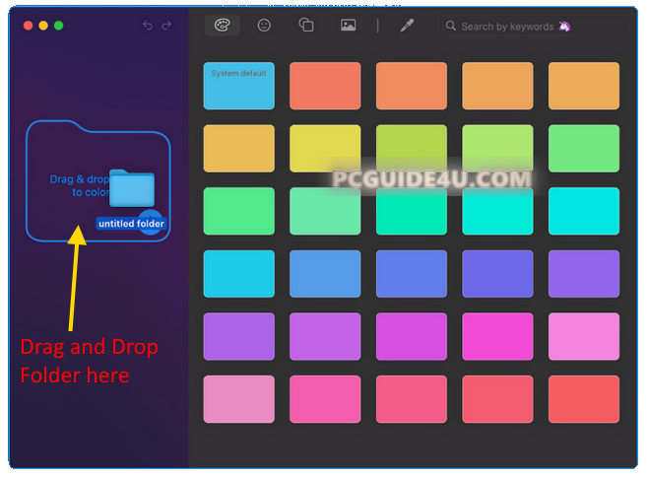Image resolution: width=648 pixels, height=478 pixels.
Task: Select the light pink swatch in bottom-left
Action: [238, 399]
